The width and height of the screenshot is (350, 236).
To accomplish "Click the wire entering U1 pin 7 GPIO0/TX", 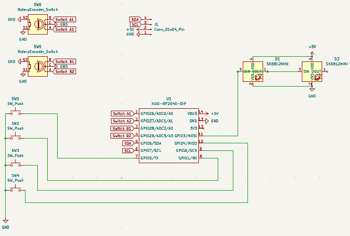I will (96, 158).
